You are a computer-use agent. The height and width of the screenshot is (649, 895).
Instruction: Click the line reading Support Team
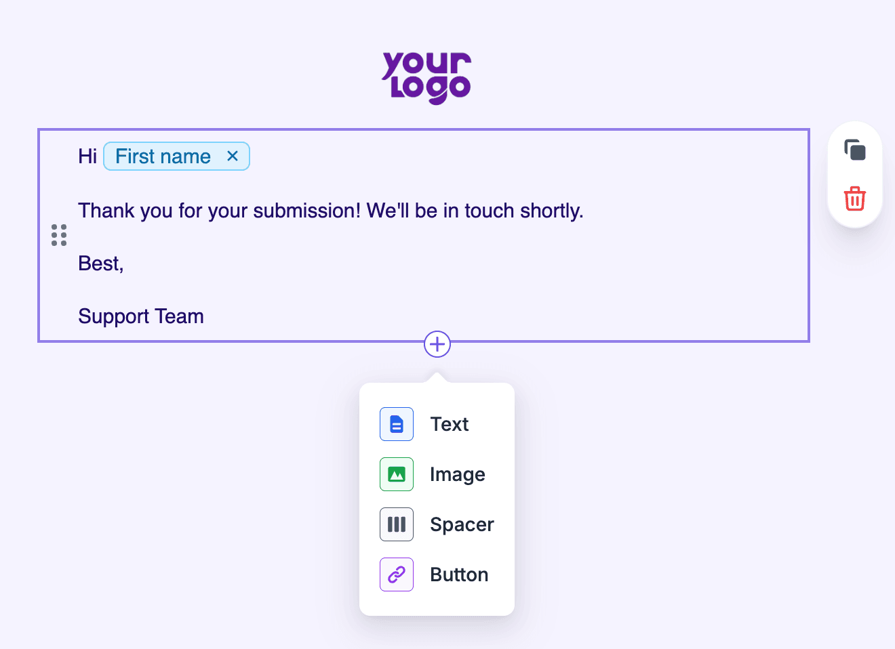(141, 316)
